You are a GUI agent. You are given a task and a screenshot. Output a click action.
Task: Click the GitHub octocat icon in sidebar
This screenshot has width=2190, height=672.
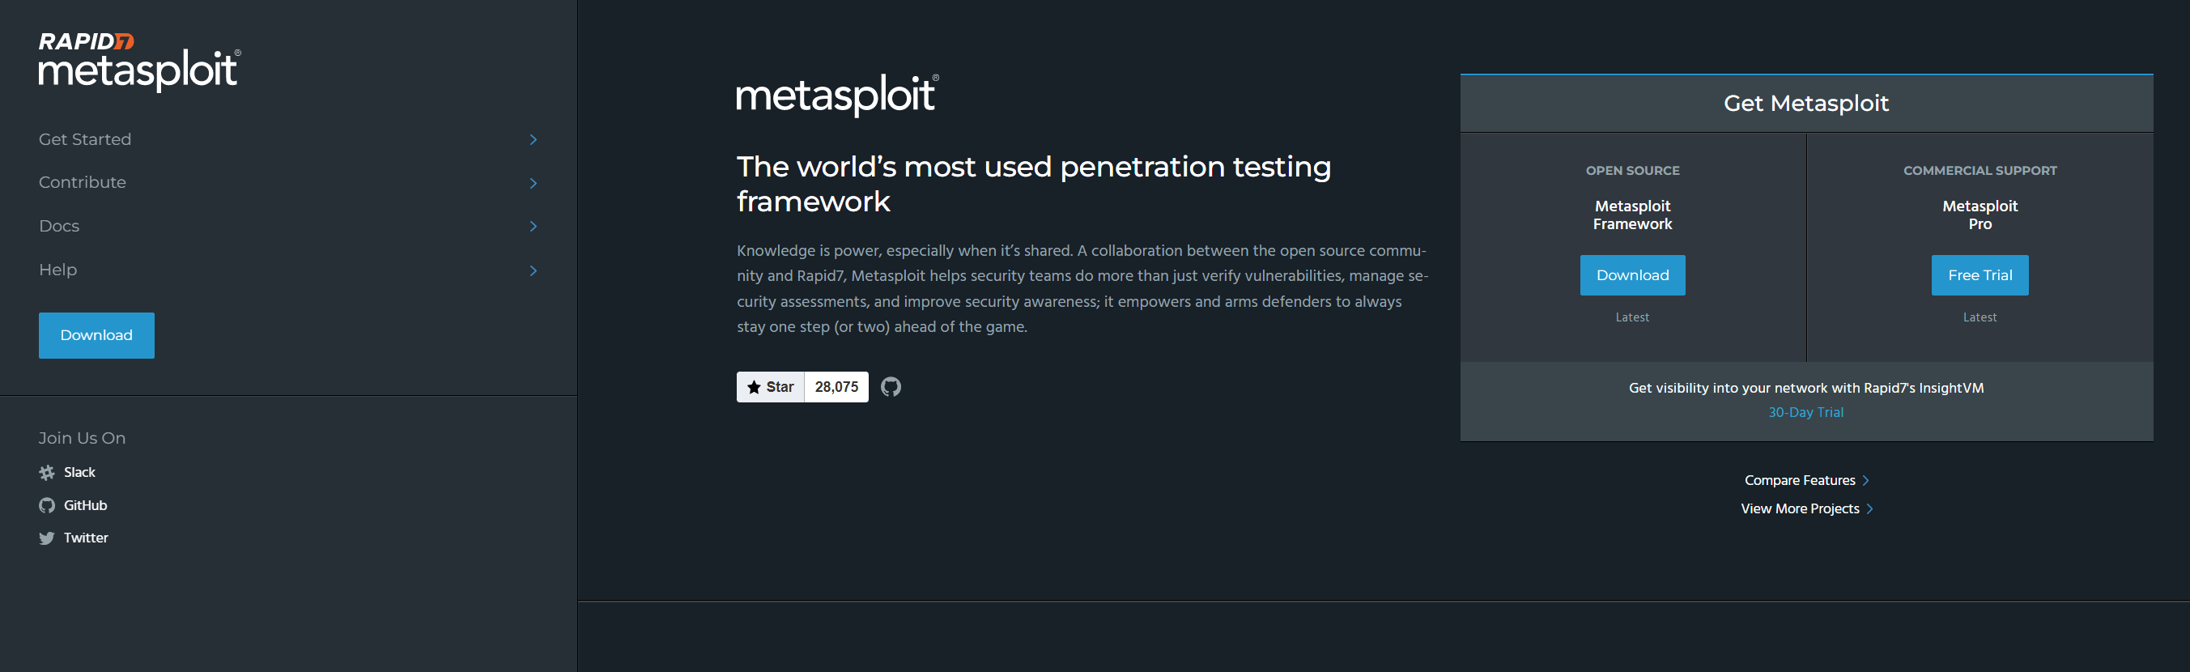(x=47, y=505)
